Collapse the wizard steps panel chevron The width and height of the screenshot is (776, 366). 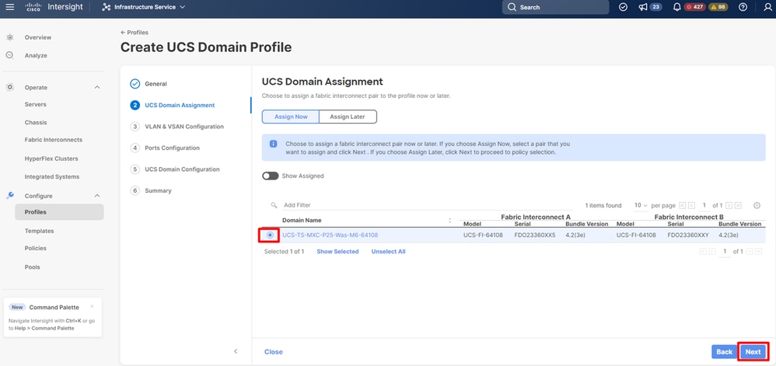236,351
